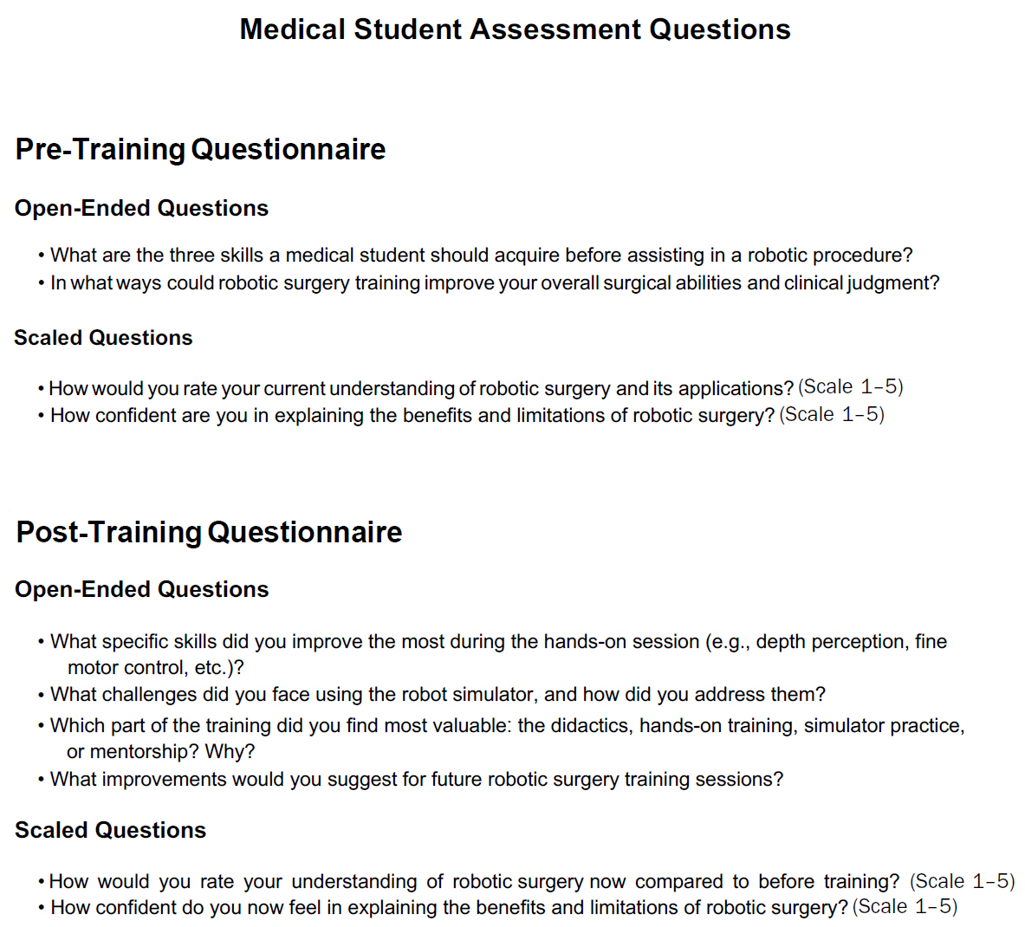Click "Scaled Questions" heading under Post-Training
The width and height of the screenshot is (1025, 927).
pyautogui.click(x=110, y=830)
